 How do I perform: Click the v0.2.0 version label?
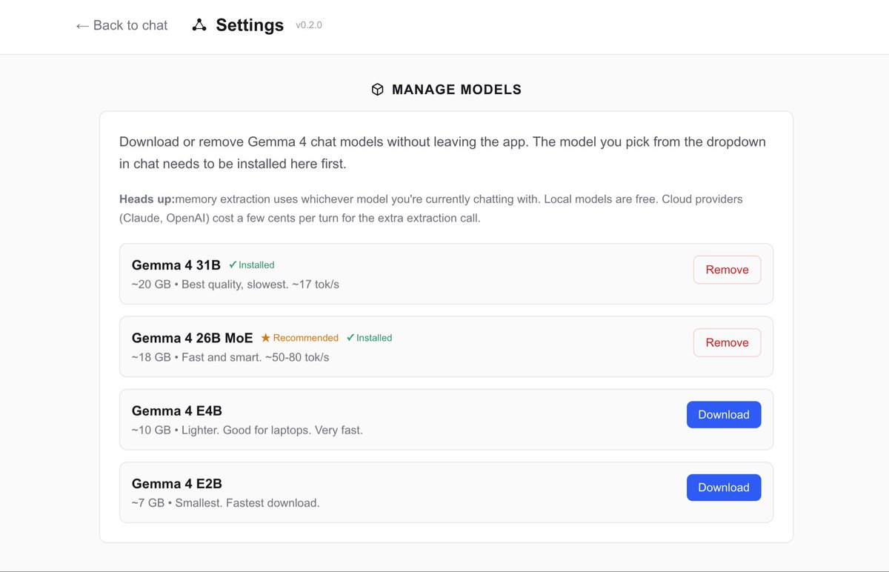click(309, 25)
